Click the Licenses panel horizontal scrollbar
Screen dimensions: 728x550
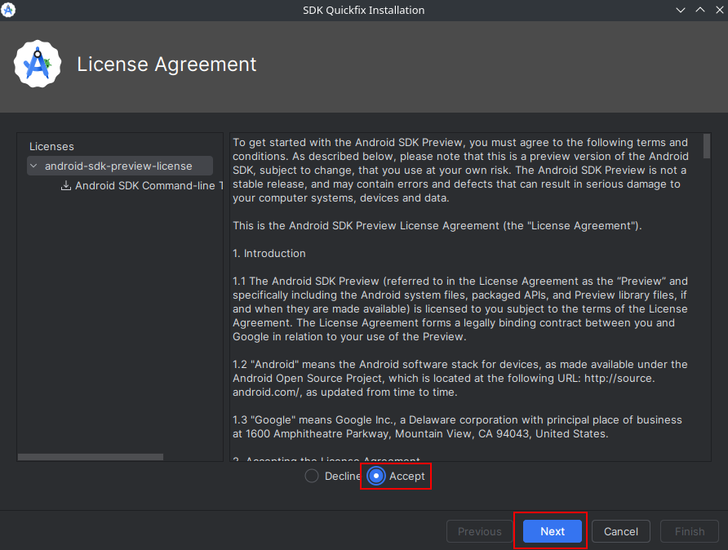91,457
